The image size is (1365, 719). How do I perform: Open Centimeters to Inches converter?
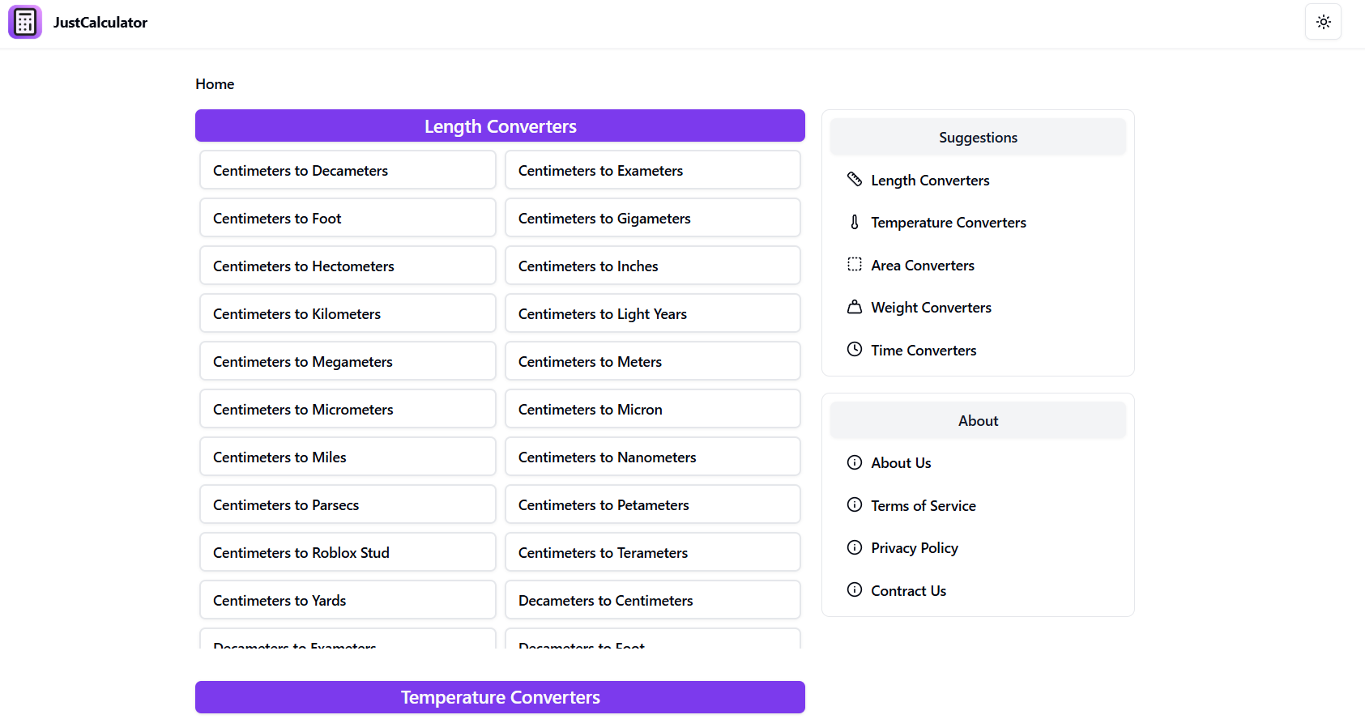[652, 266]
